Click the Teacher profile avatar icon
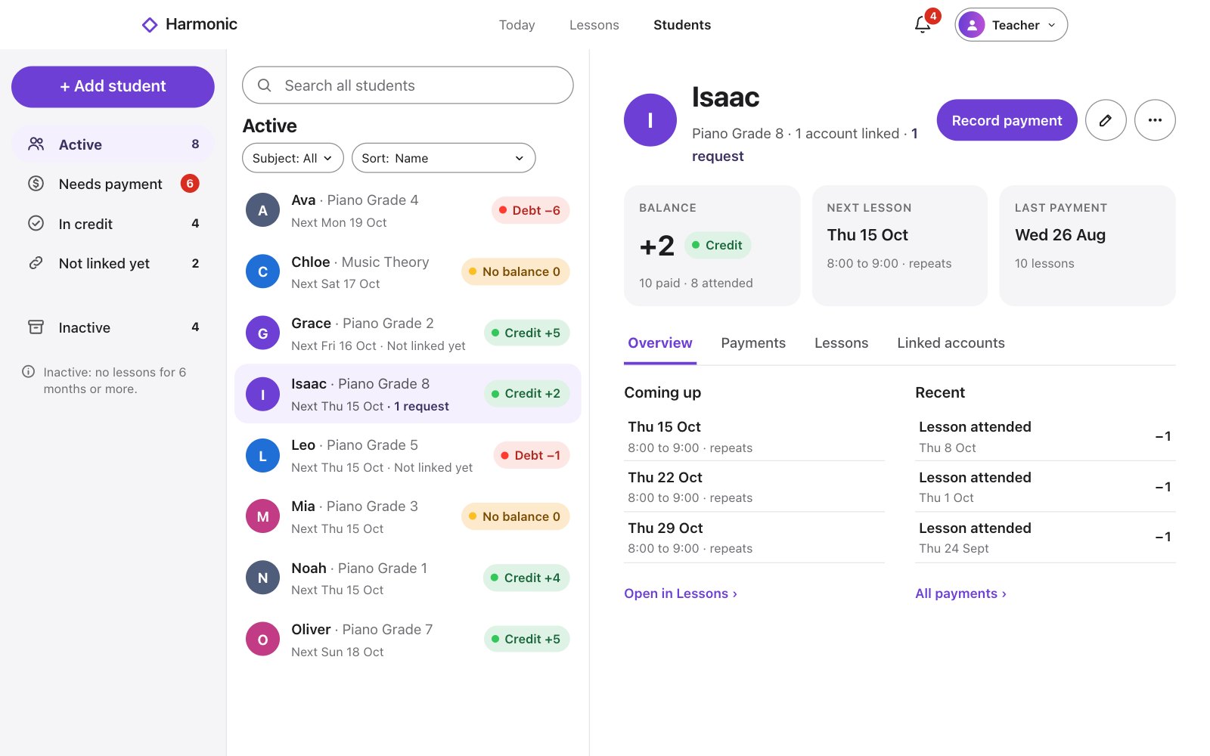1210x756 pixels. coord(972,25)
